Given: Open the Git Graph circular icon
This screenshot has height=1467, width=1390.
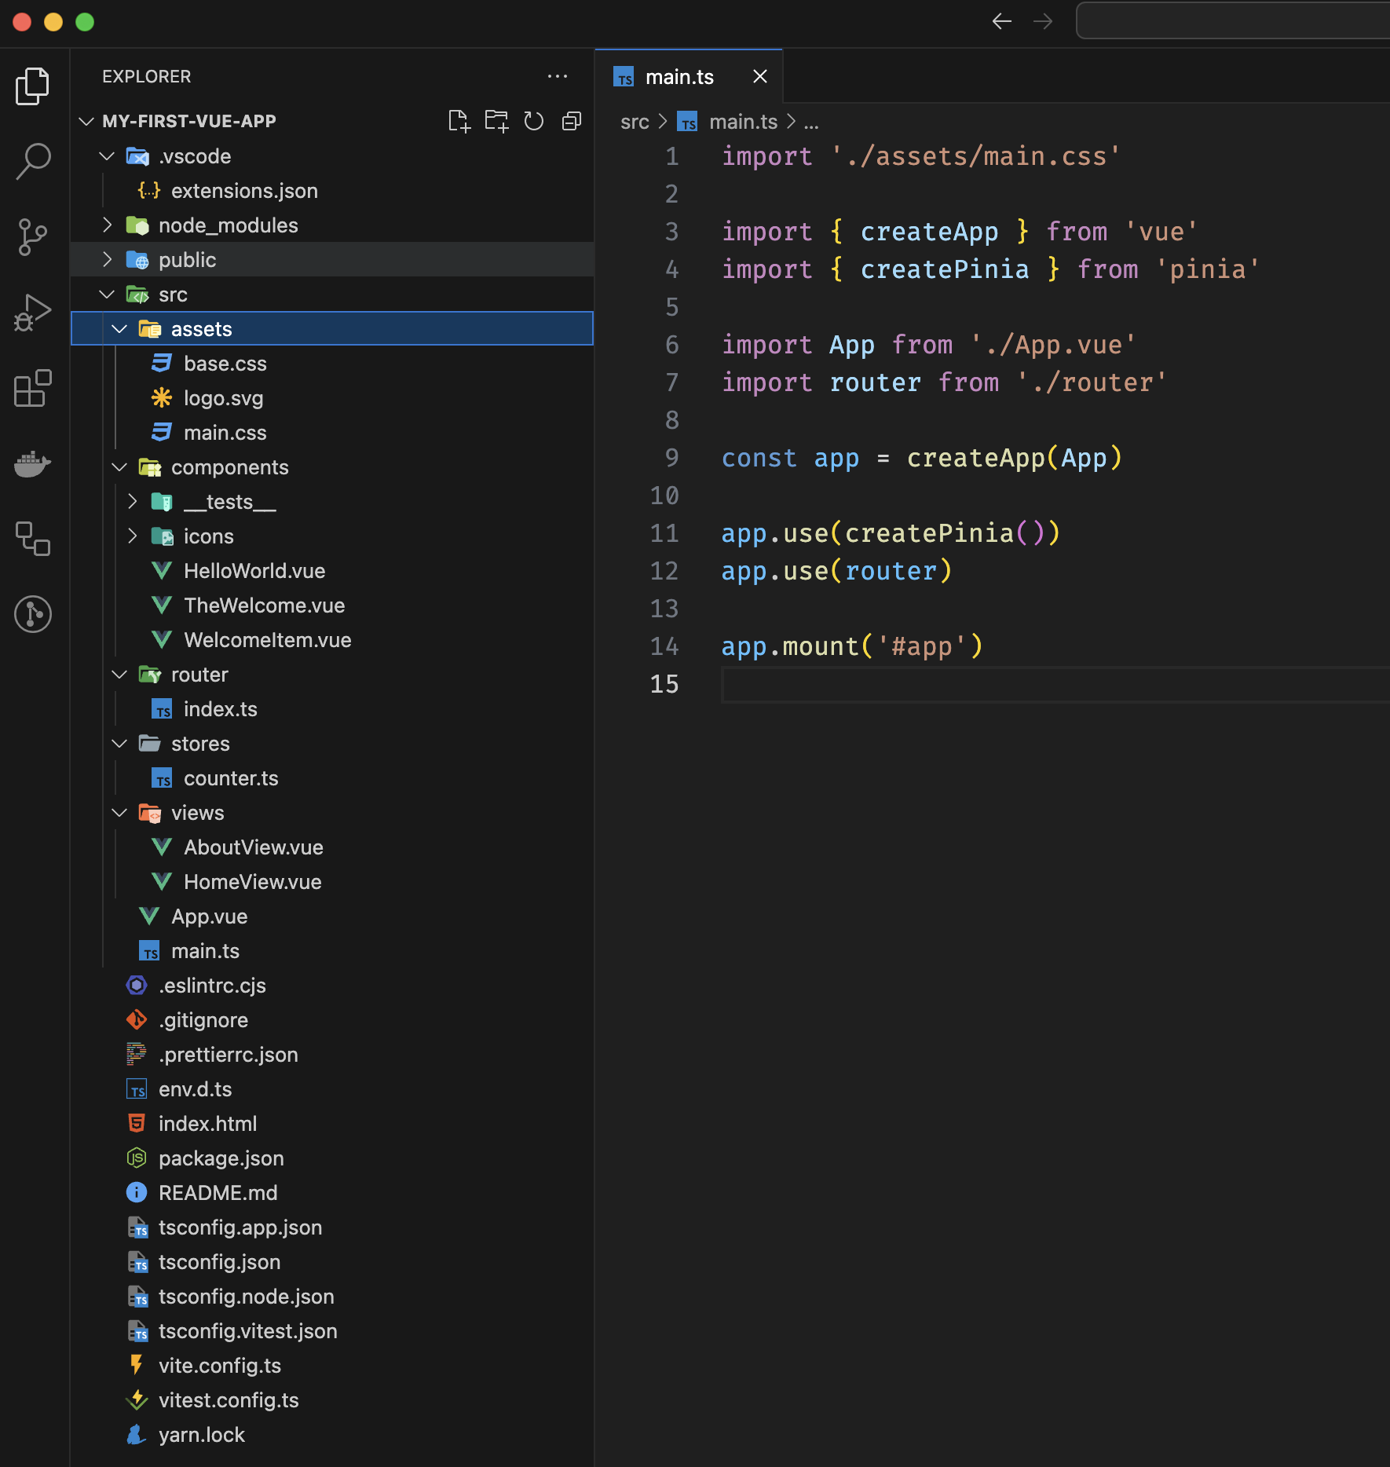Looking at the screenshot, I should tap(33, 614).
